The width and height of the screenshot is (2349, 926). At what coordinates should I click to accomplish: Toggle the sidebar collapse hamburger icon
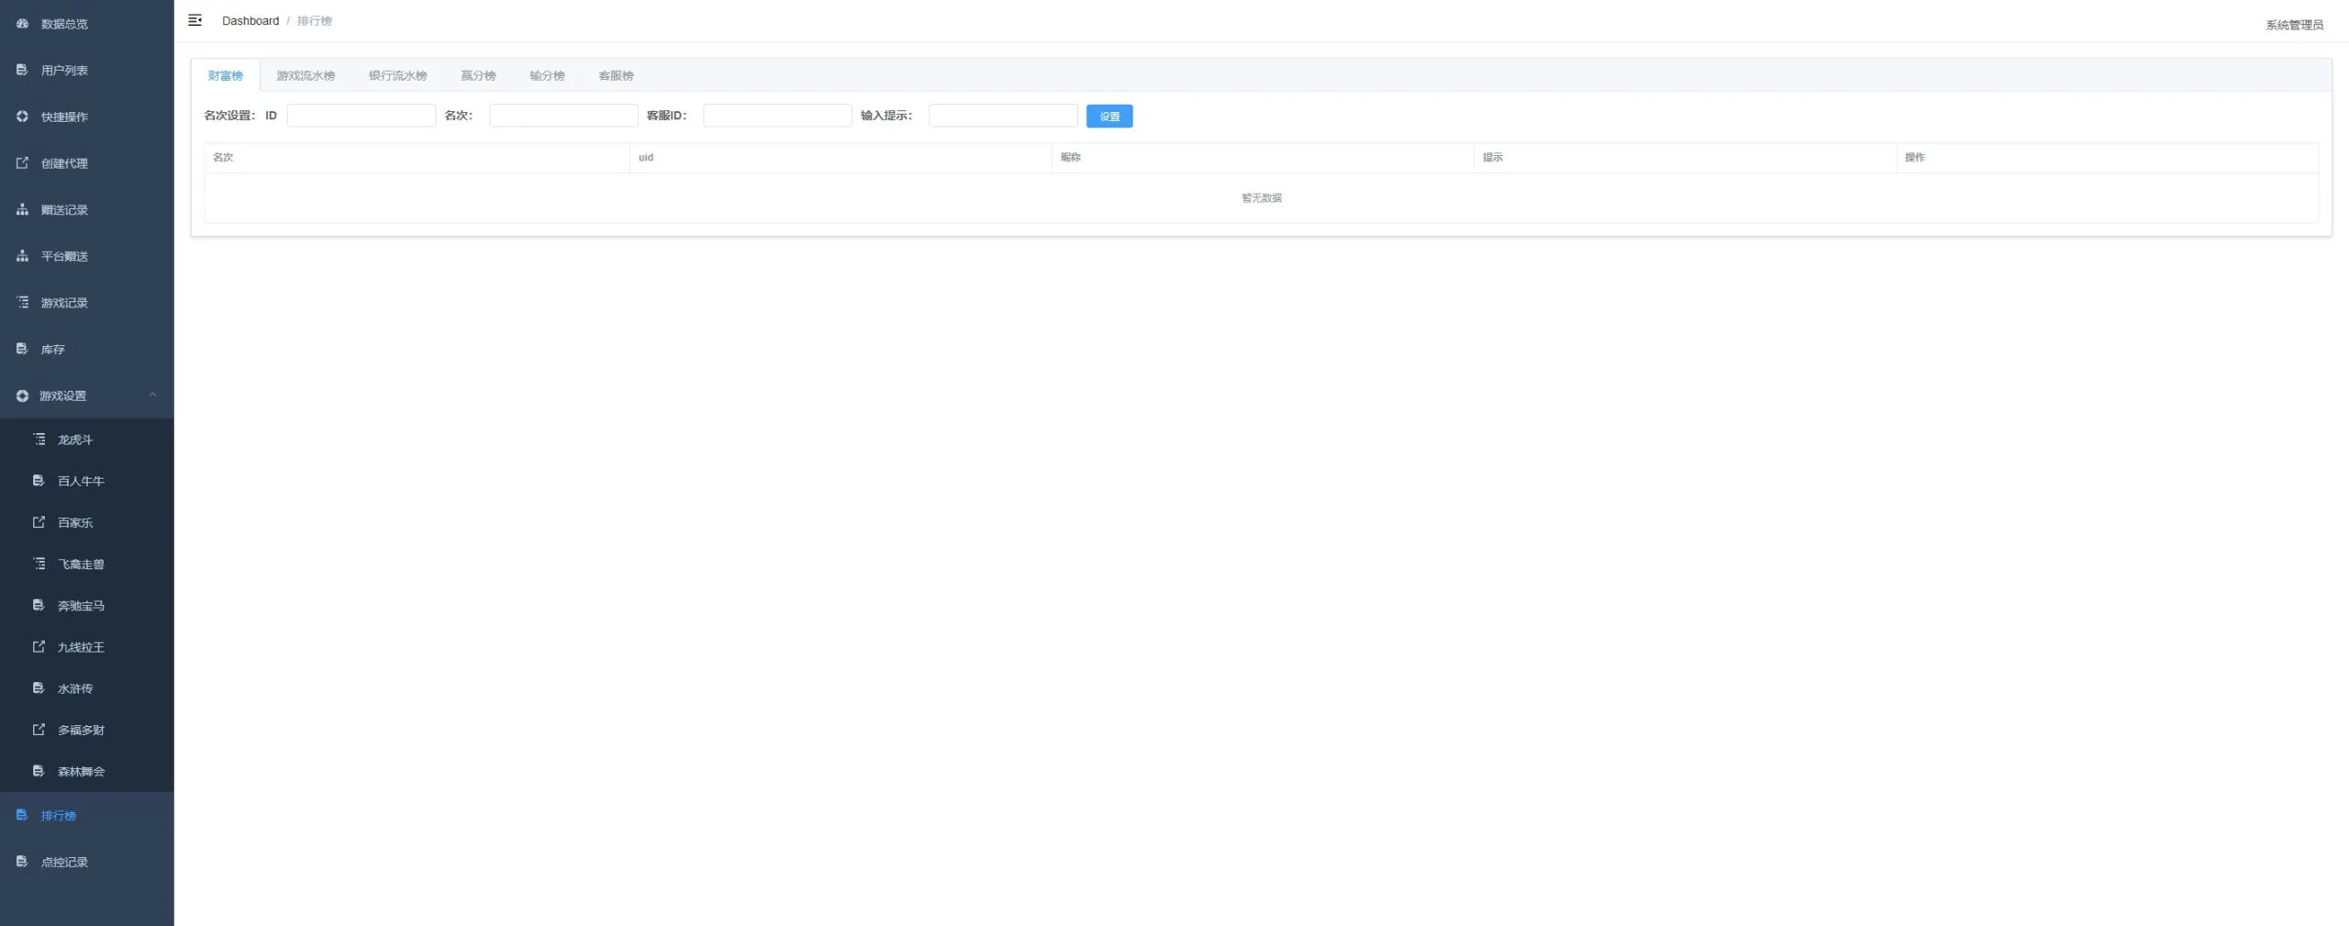click(195, 20)
